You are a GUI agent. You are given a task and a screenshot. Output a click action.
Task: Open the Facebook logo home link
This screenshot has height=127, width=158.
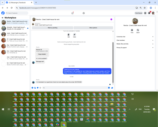[3, 13]
